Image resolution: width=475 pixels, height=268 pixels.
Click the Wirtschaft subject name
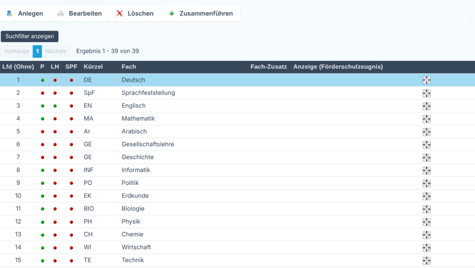(x=136, y=248)
